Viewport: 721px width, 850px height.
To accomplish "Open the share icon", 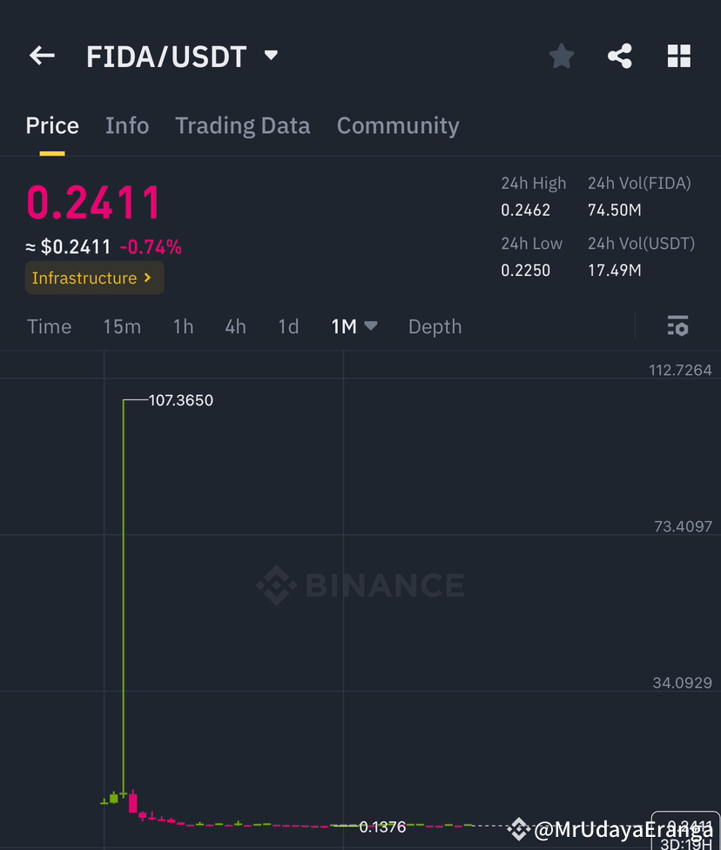I will [620, 57].
